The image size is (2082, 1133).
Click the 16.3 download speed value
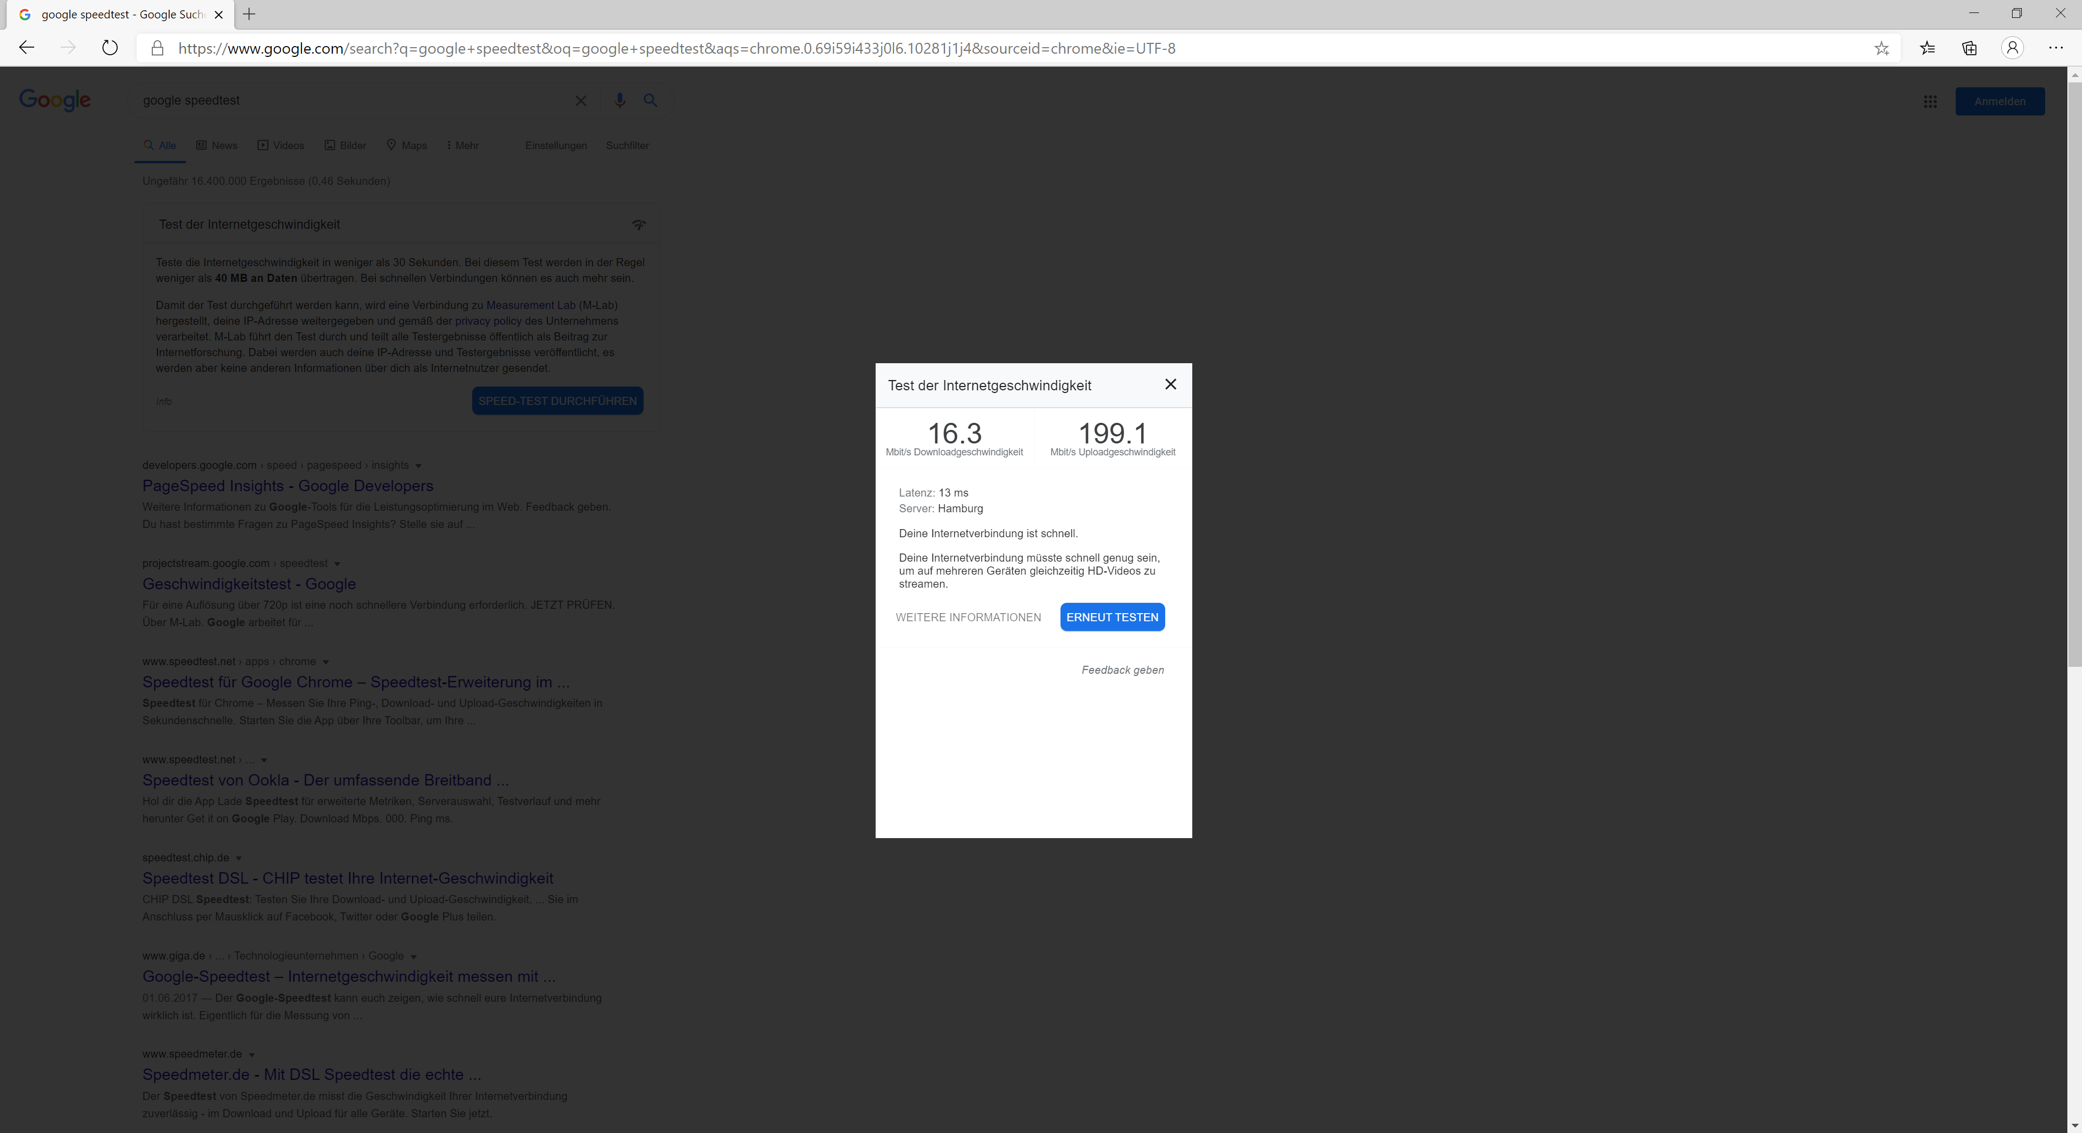click(x=954, y=433)
